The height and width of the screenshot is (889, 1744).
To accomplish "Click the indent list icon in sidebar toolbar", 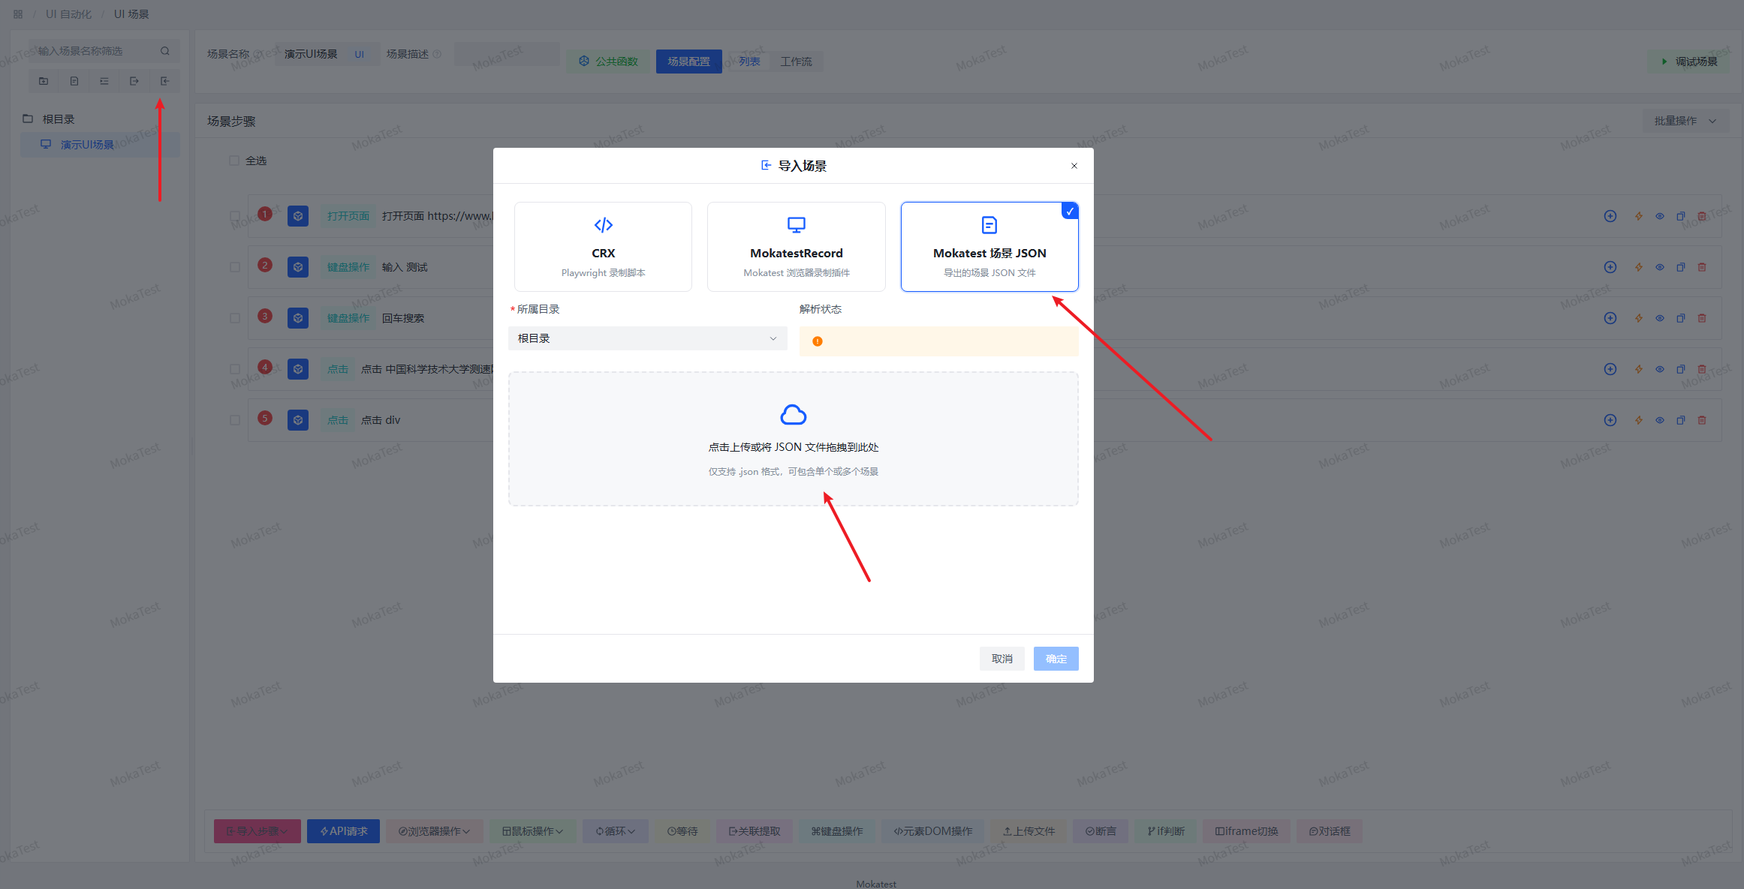I will pos(104,81).
